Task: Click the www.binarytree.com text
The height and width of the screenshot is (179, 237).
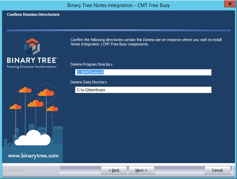Action: click(x=33, y=156)
